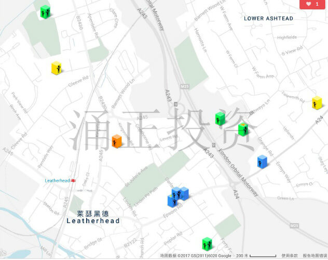Click the Bridge St road label
Screen dimensions: 328x260
(93, 244)
